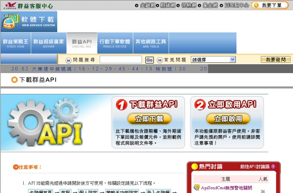293x193 pixels.
Task: Open the ApiSendCmd無預警地關閉 discussion topic
Action: click(227, 188)
